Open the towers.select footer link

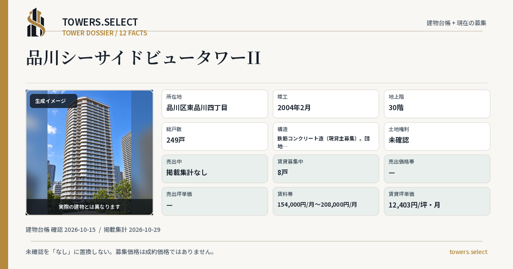point(468,252)
